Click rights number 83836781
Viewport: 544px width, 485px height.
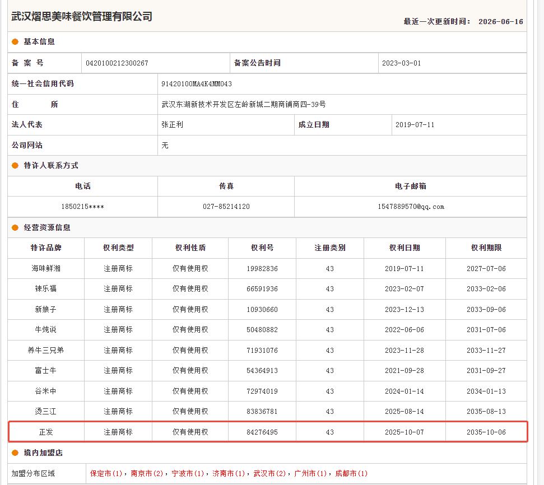[262, 412]
